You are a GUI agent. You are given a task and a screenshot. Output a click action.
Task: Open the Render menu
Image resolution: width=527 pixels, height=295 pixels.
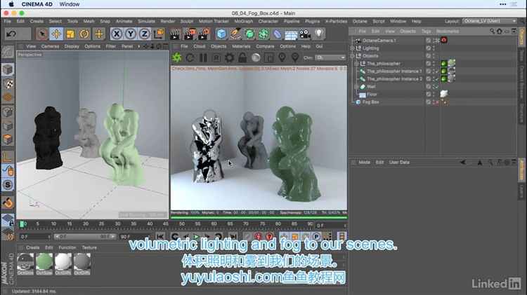168,21
